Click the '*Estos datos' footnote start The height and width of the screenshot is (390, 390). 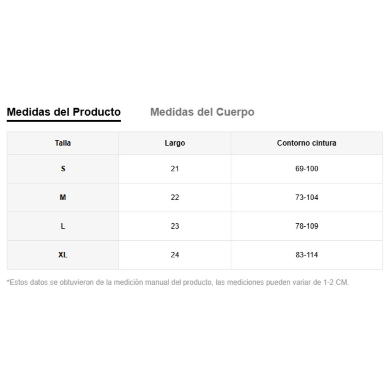[21, 283]
